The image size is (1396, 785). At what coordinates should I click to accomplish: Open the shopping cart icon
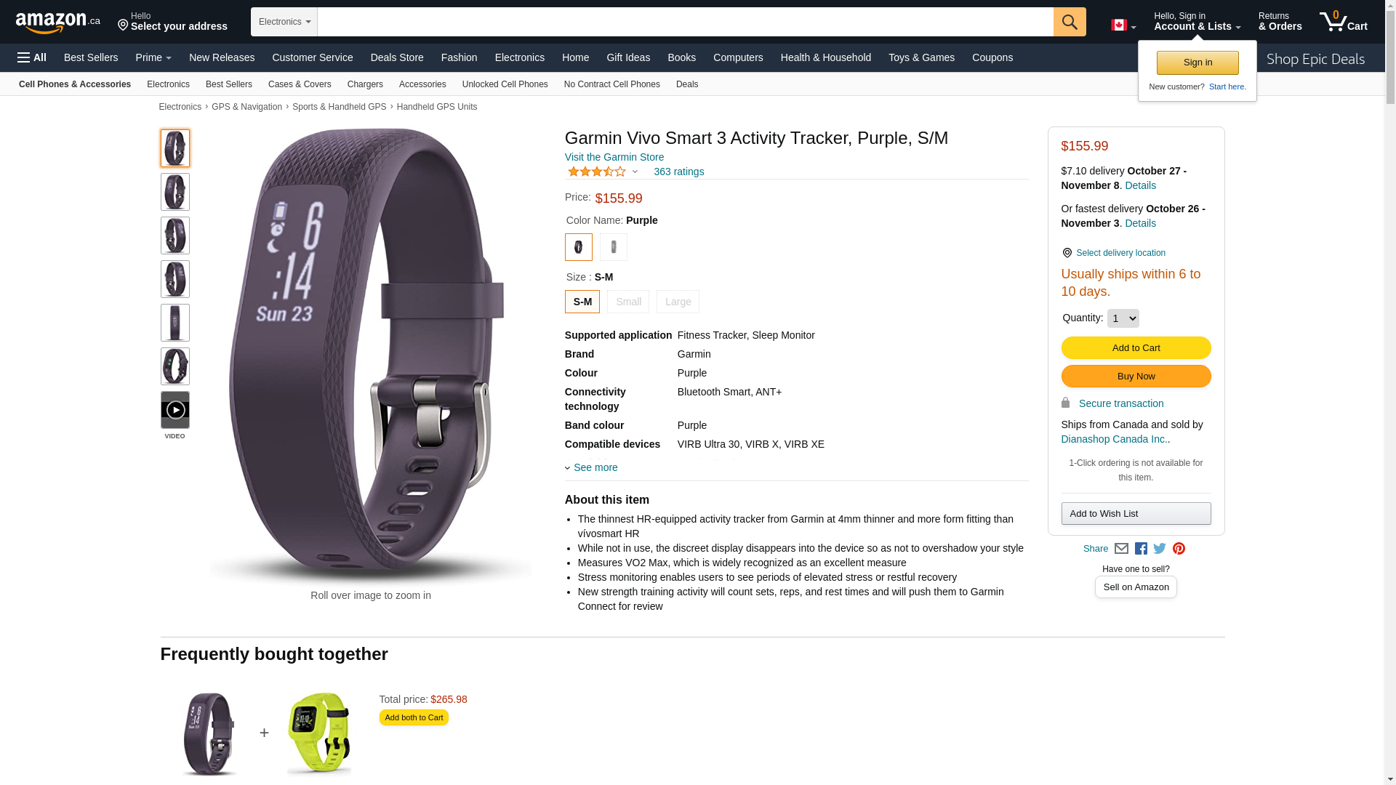[1344, 22]
